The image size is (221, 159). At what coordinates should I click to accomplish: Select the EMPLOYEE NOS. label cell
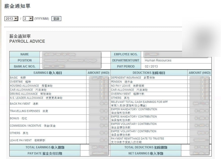click(126, 54)
